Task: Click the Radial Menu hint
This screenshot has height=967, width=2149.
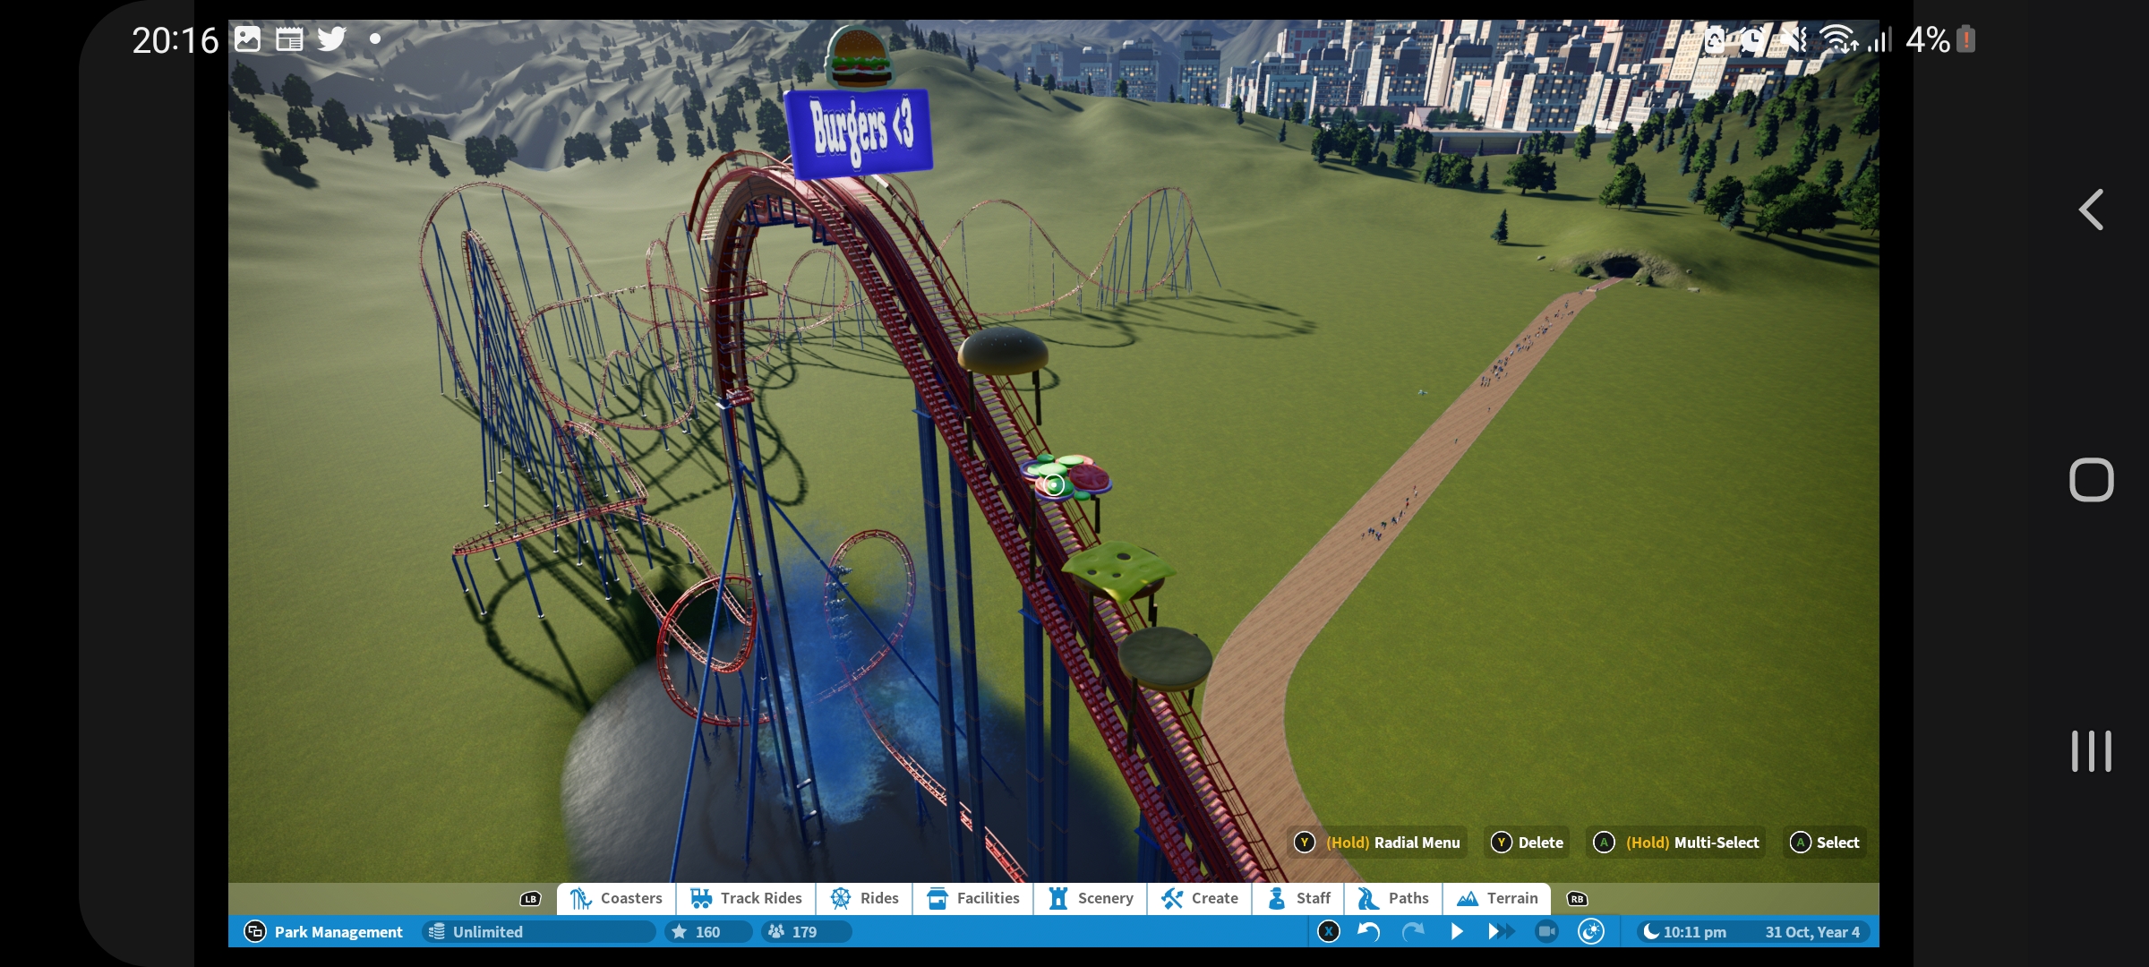Action: click(1378, 842)
